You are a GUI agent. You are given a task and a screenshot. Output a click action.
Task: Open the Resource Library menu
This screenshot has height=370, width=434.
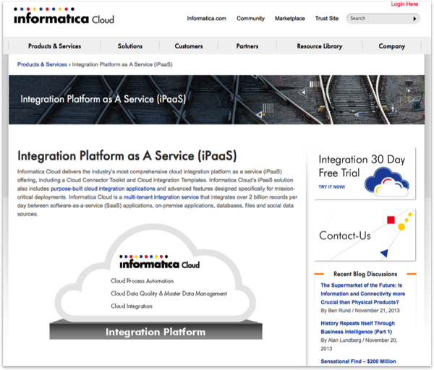tap(320, 46)
